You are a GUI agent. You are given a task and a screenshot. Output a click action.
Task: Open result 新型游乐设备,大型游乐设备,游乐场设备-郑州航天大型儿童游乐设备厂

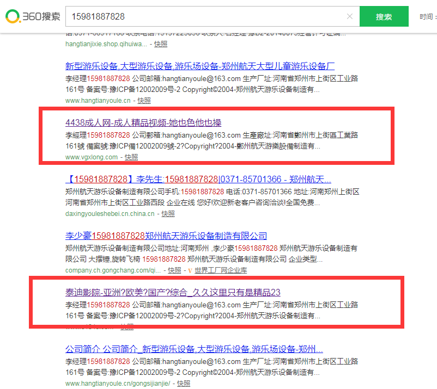point(200,66)
